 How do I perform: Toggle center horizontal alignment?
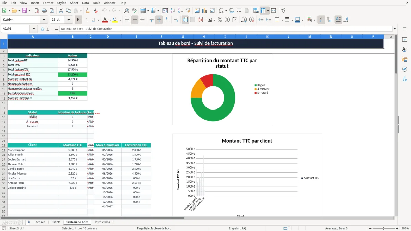135,20
